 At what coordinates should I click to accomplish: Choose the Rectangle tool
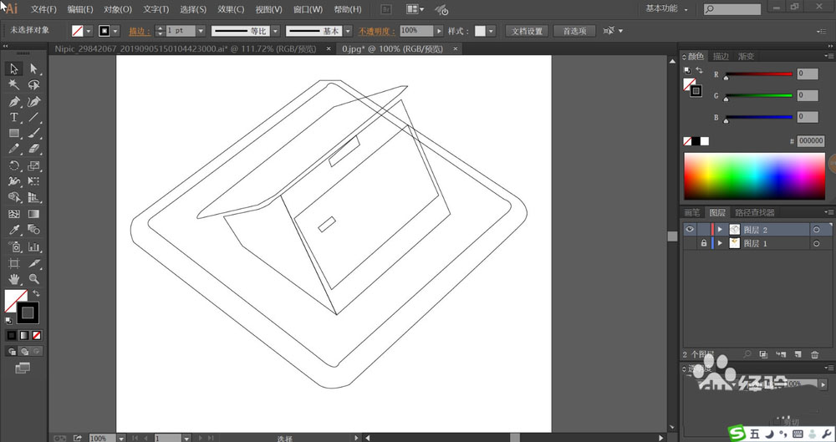coord(14,134)
